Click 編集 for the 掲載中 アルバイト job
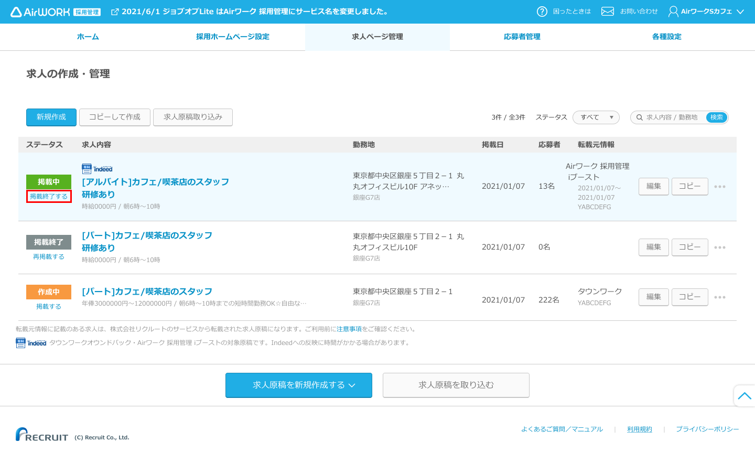 (654, 187)
